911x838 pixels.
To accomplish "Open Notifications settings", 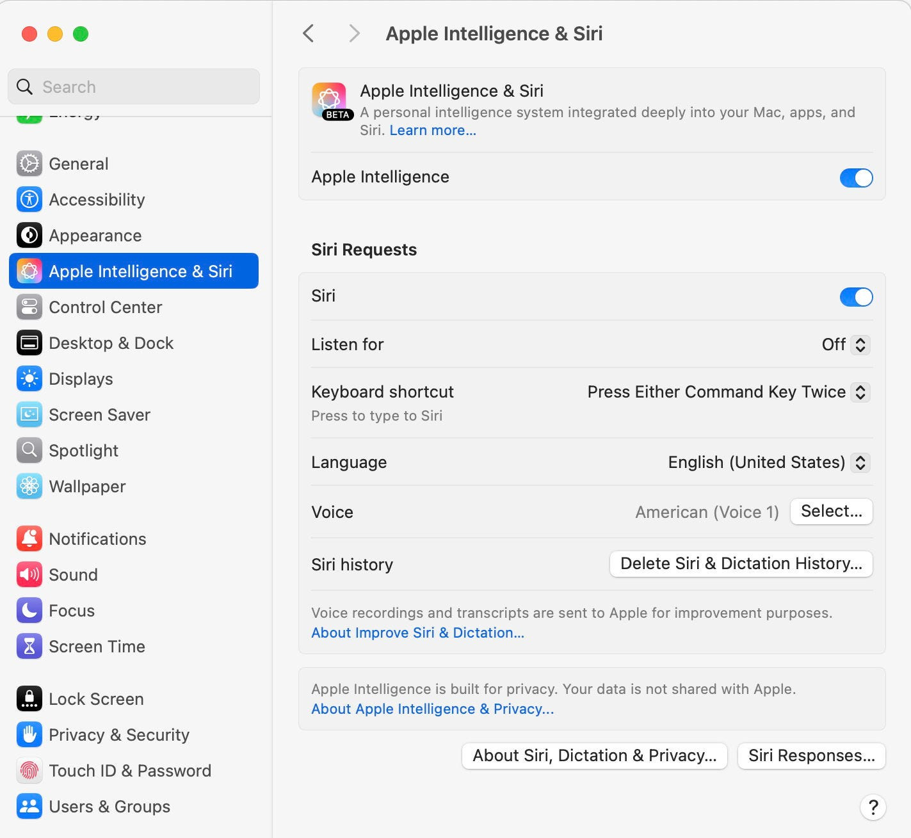I will pyautogui.click(x=134, y=539).
